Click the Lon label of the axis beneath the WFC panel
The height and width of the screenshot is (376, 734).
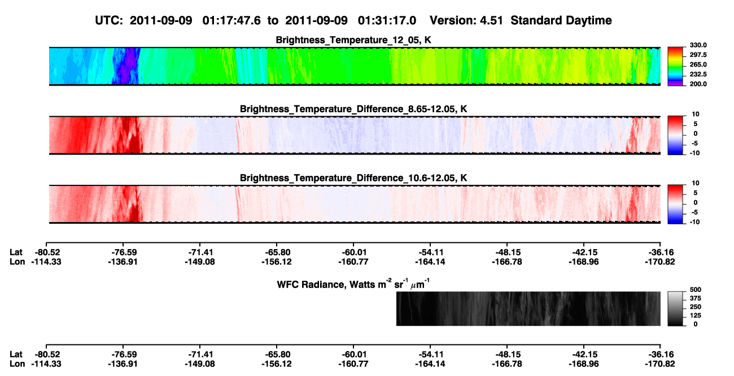[x=17, y=363]
